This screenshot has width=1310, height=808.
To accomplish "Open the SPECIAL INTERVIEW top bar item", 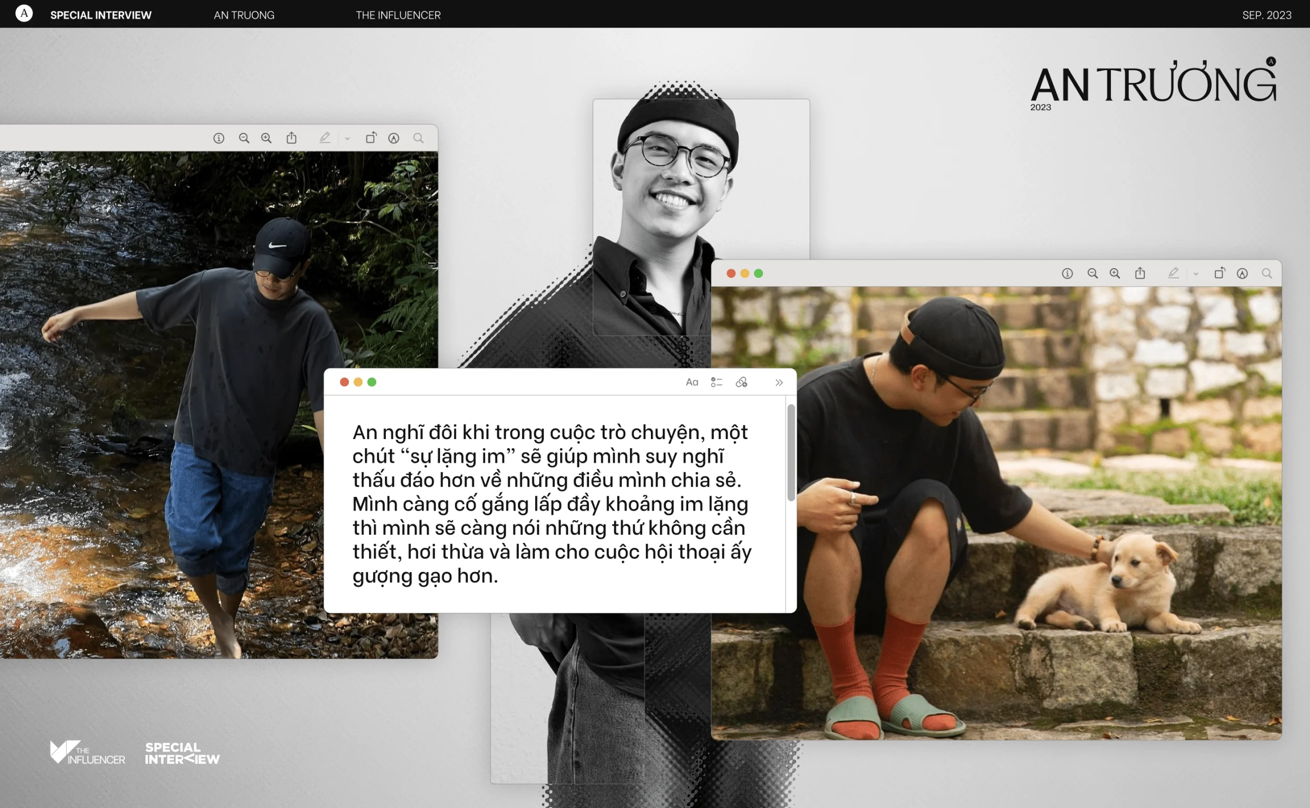I will [x=101, y=15].
